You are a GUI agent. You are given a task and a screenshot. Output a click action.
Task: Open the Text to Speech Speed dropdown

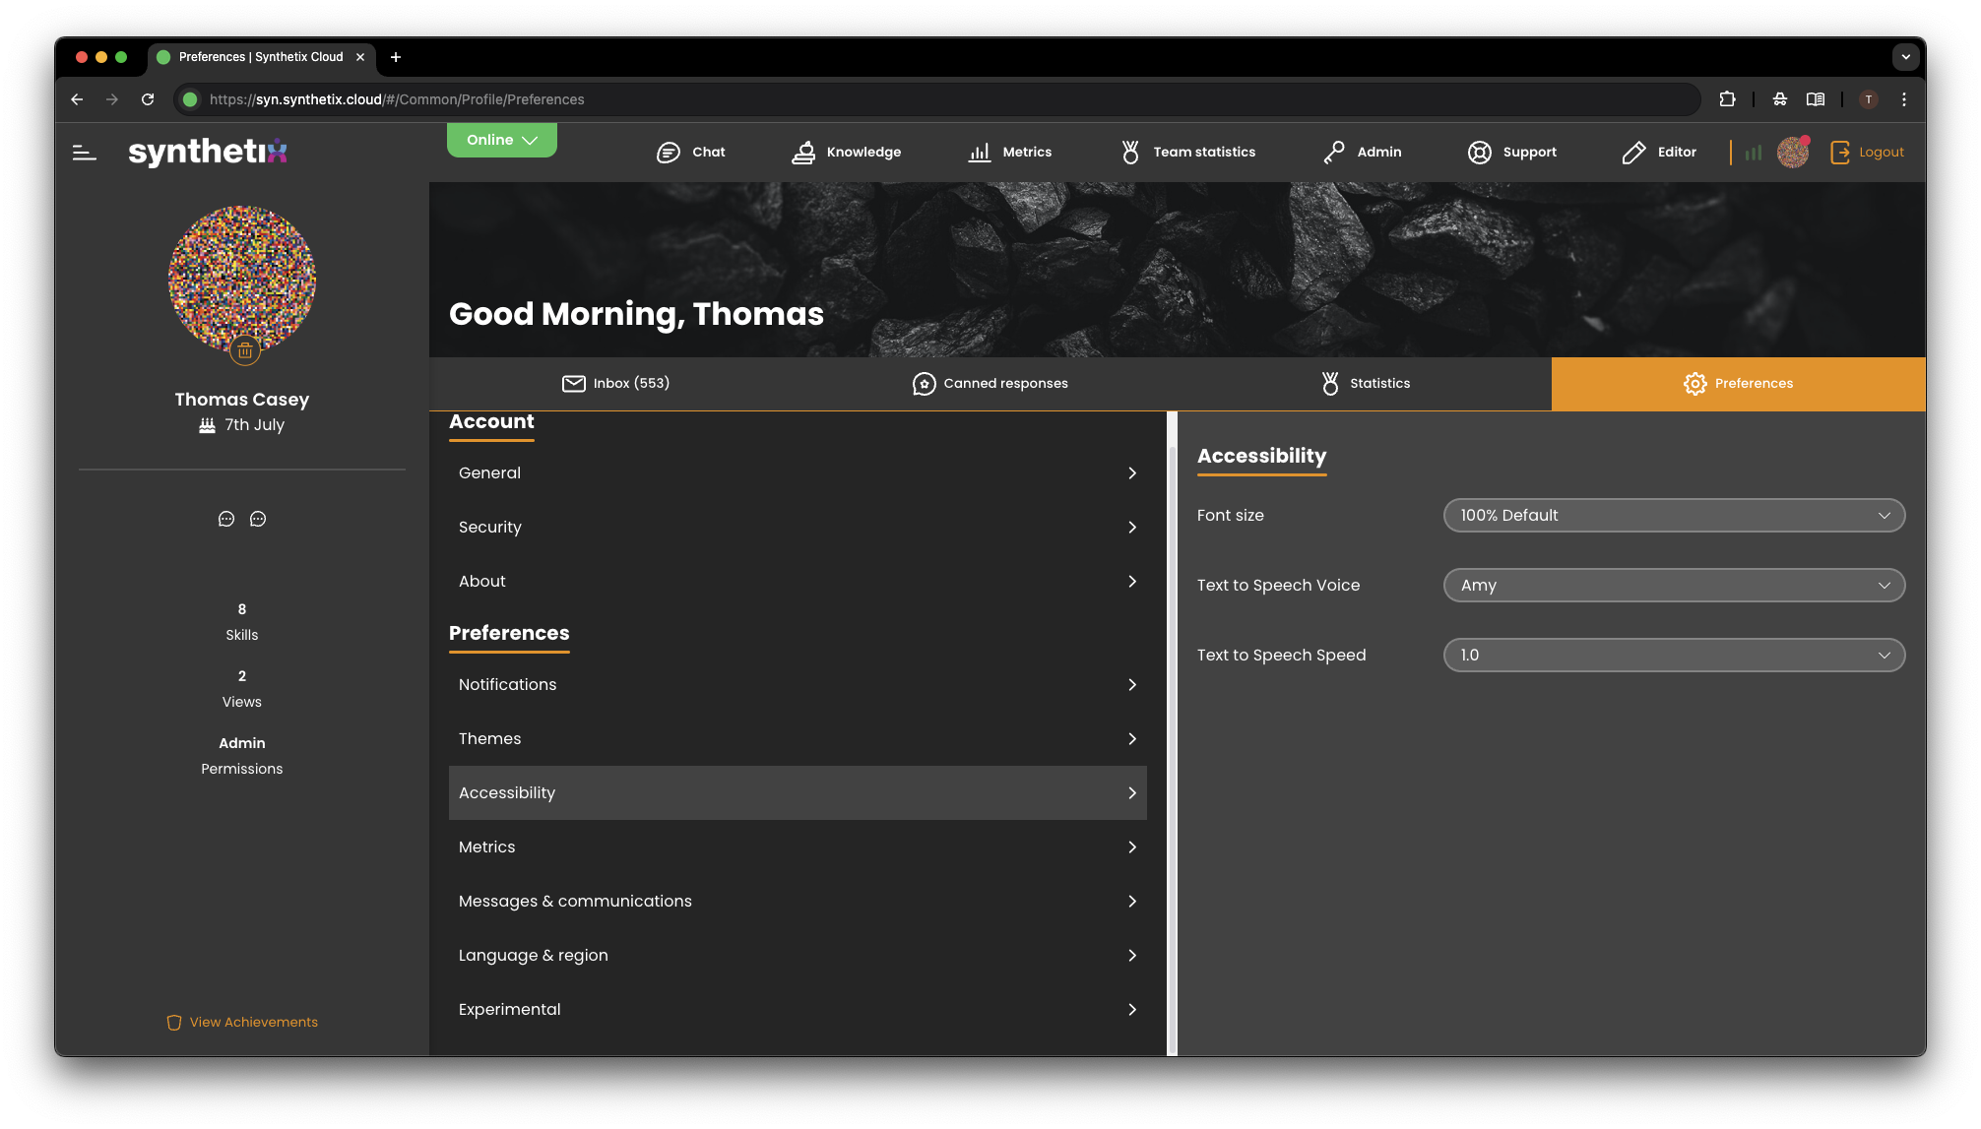coord(1674,656)
